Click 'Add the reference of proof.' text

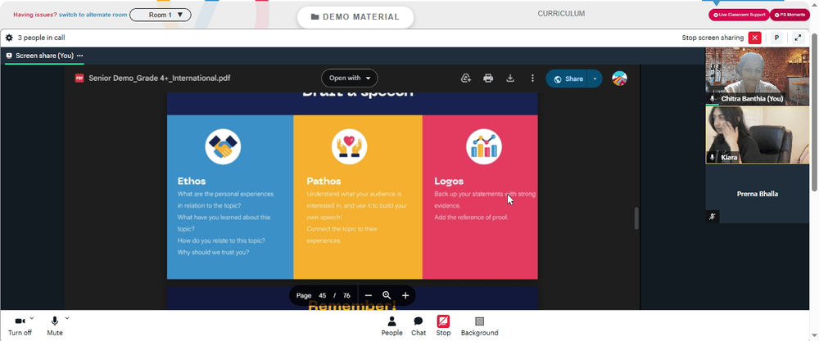471,217
